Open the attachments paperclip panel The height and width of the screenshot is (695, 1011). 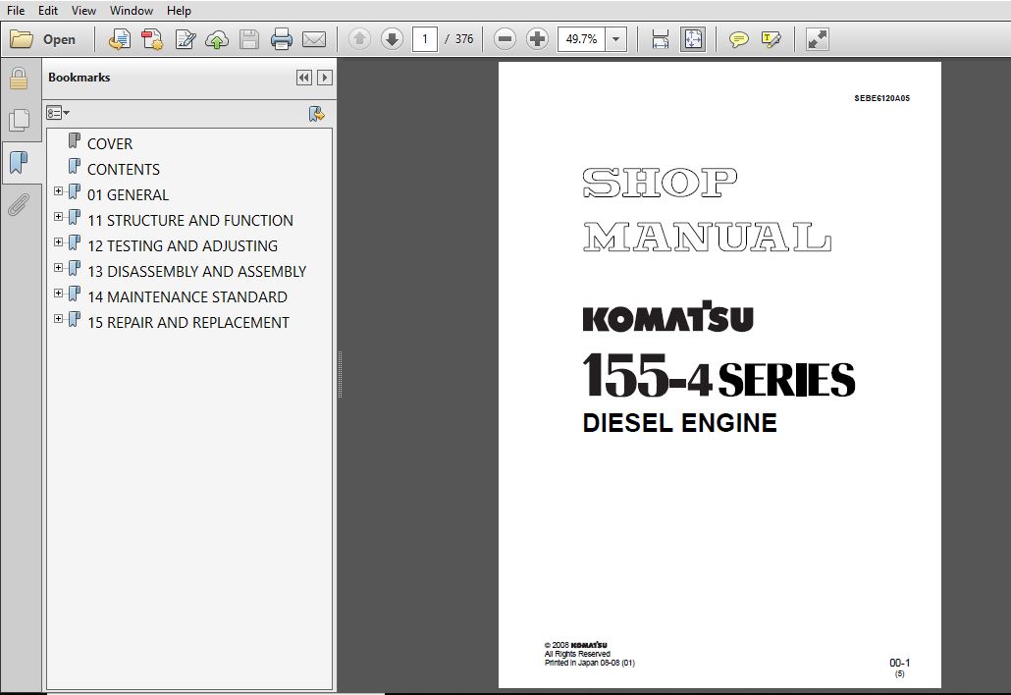click(x=19, y=205)
